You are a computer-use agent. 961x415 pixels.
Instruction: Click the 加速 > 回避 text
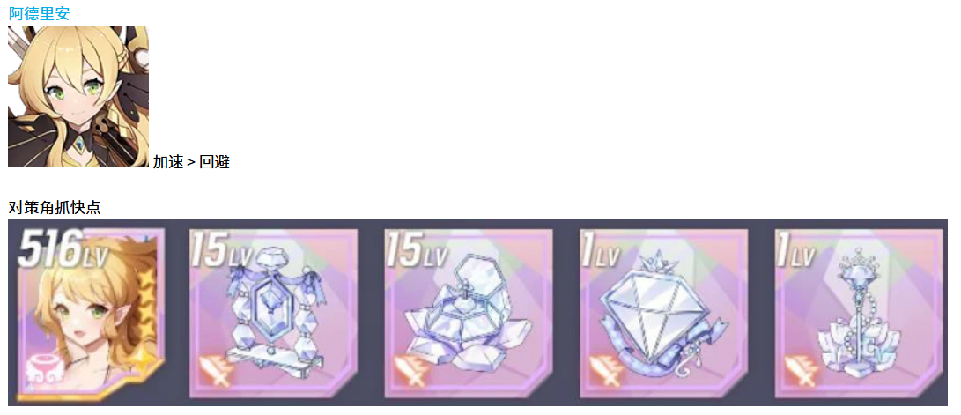tap(191, 162)
